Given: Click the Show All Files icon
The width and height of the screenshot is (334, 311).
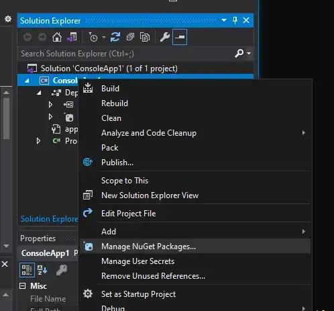Looking at the screenshot, I should pyautogui.click(x=145, y=37).
